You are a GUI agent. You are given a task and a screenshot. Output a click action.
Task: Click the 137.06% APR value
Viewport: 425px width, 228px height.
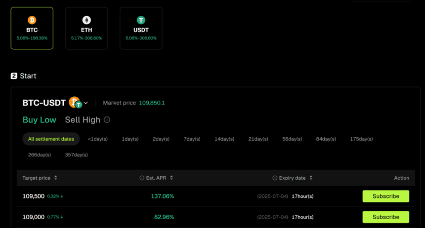162,196
